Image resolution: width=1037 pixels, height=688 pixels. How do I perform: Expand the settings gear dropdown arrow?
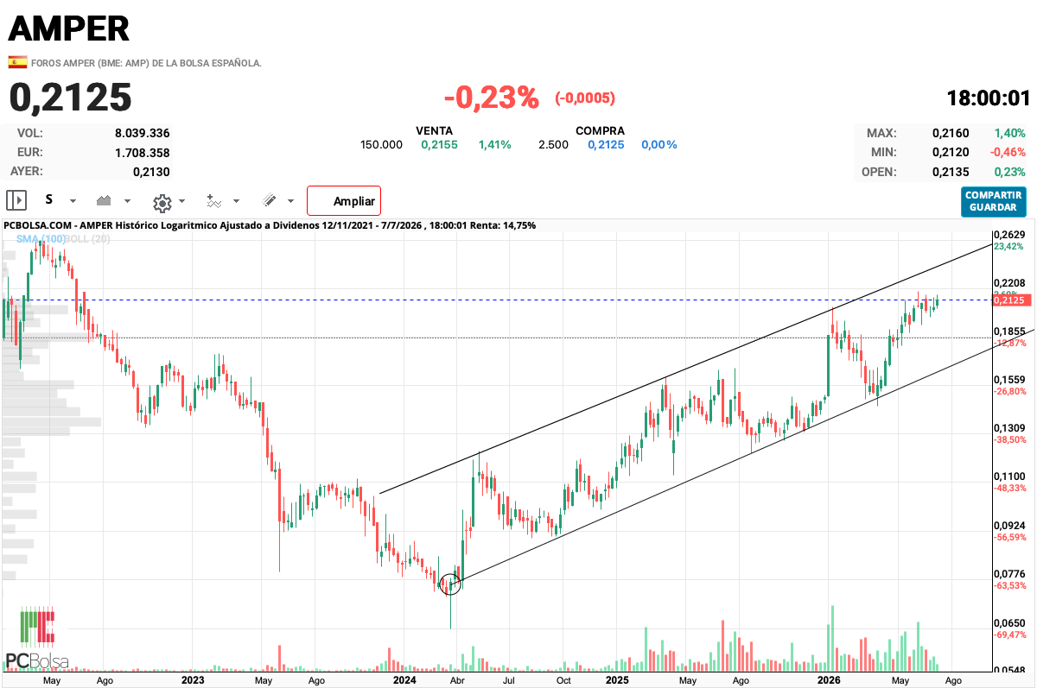pos(181,201)
